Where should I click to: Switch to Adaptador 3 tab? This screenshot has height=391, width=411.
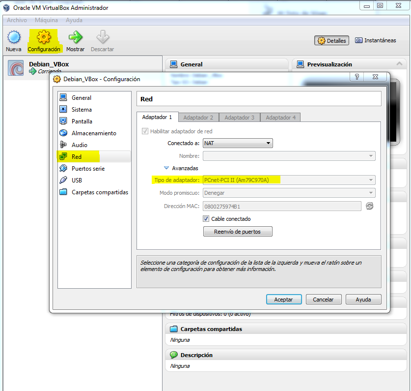click(x=239, y=118)
